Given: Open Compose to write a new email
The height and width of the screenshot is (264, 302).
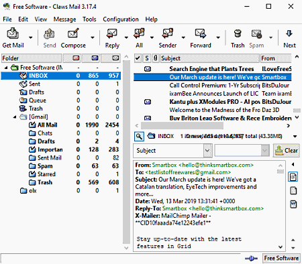Looking at the screenshot, I should coord(73,38).
